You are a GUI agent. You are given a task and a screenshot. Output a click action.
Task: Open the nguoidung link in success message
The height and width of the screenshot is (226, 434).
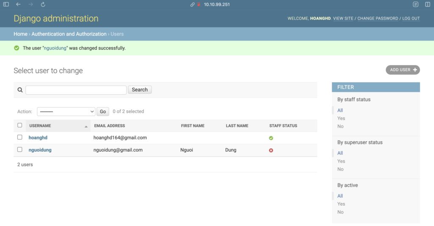[55, 48]
